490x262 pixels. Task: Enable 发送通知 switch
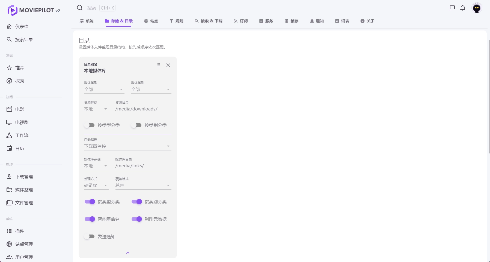(x=89, y=236)
